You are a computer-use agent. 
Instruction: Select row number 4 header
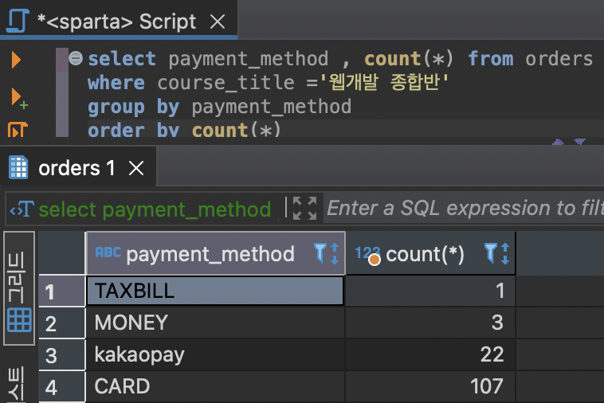[61, 387]
